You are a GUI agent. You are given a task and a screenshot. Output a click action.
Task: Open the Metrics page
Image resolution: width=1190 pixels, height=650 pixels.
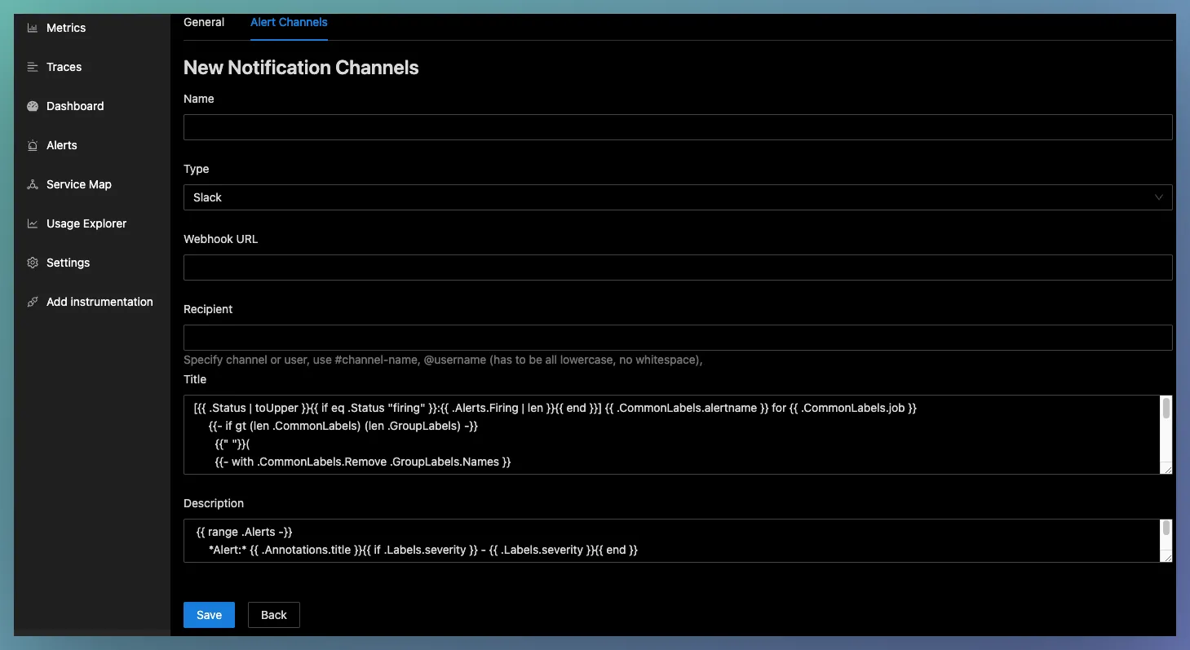[66, 28]
